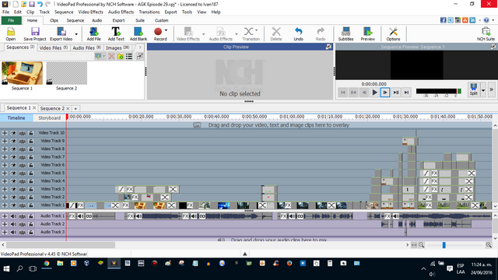Screen dimensions: 498x280
Task: Jump to start of the sequence preview
Action: (343, 93)
